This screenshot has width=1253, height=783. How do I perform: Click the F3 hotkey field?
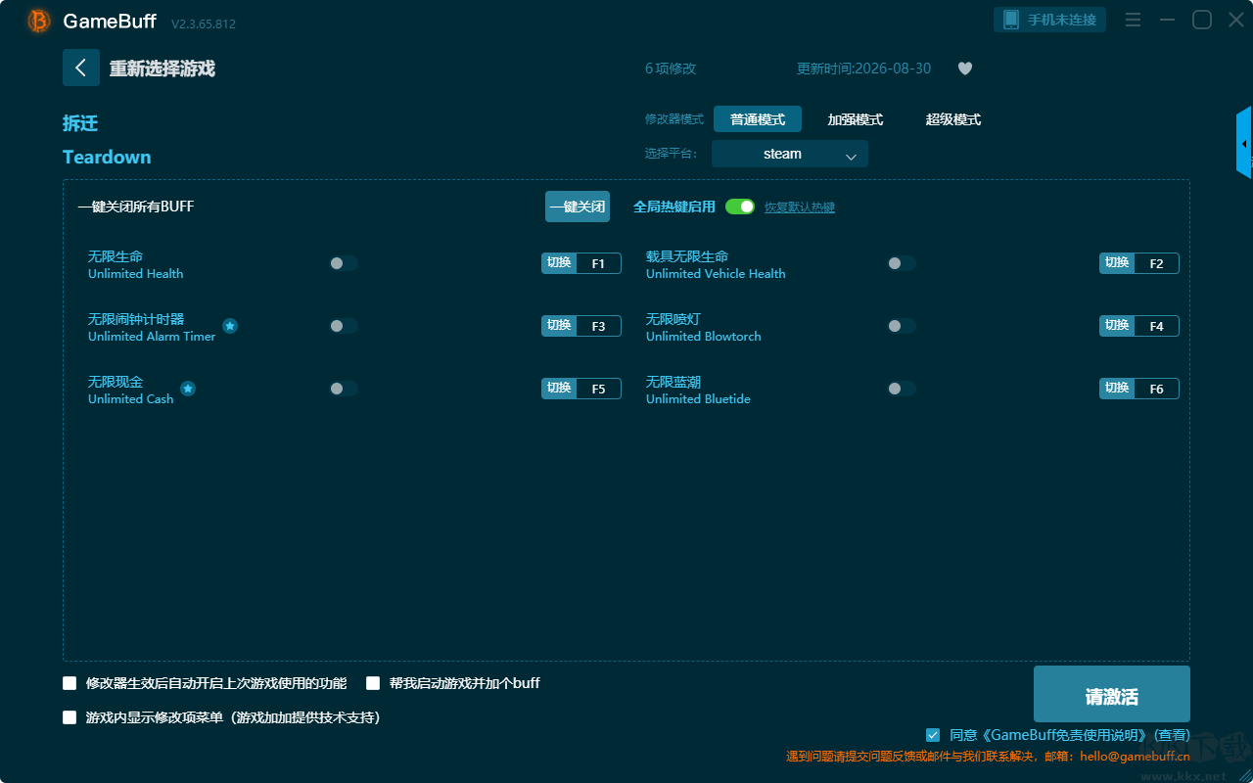pos(599,326)
